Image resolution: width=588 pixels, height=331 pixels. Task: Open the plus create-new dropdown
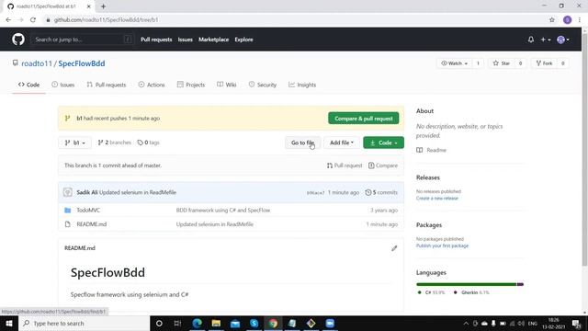click(x=545, y=40)
